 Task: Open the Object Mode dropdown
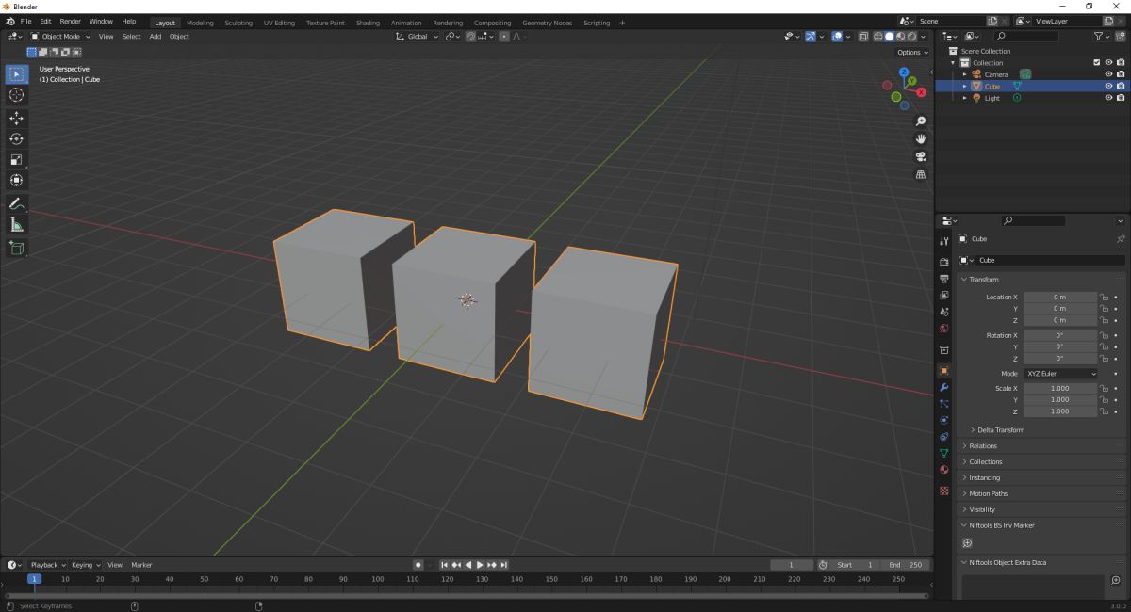point(60,37)
